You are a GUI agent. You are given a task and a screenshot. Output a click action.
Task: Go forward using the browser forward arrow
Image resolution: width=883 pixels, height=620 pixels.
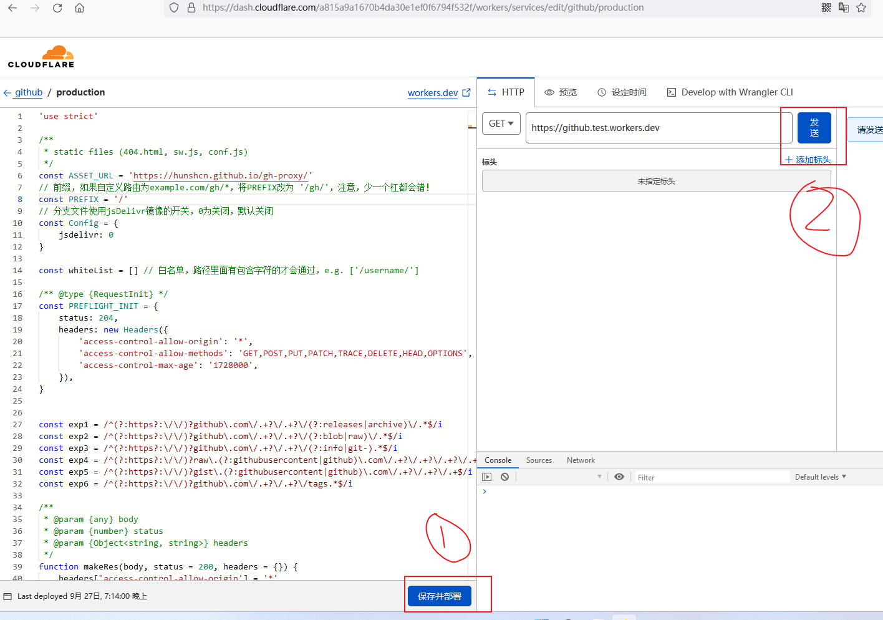click(35, 8)
